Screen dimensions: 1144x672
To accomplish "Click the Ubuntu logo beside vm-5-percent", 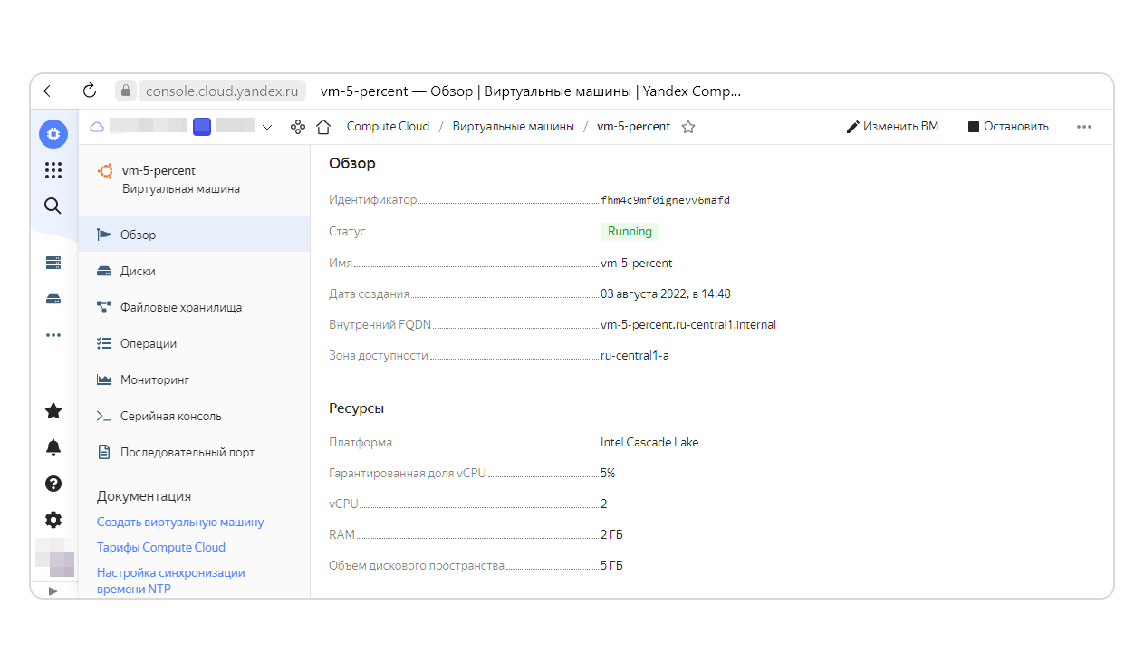I will click(x=106, y=171).
